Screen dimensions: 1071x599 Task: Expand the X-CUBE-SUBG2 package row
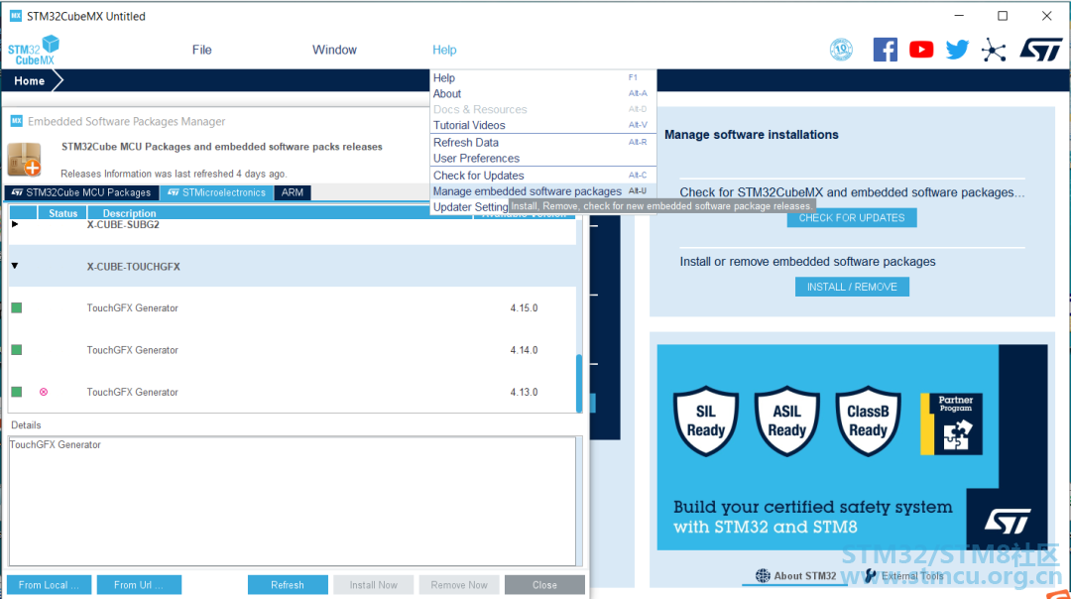(14, 224)
